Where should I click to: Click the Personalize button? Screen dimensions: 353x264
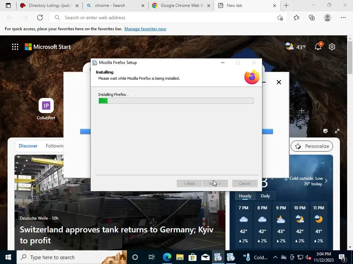[312, 146]
